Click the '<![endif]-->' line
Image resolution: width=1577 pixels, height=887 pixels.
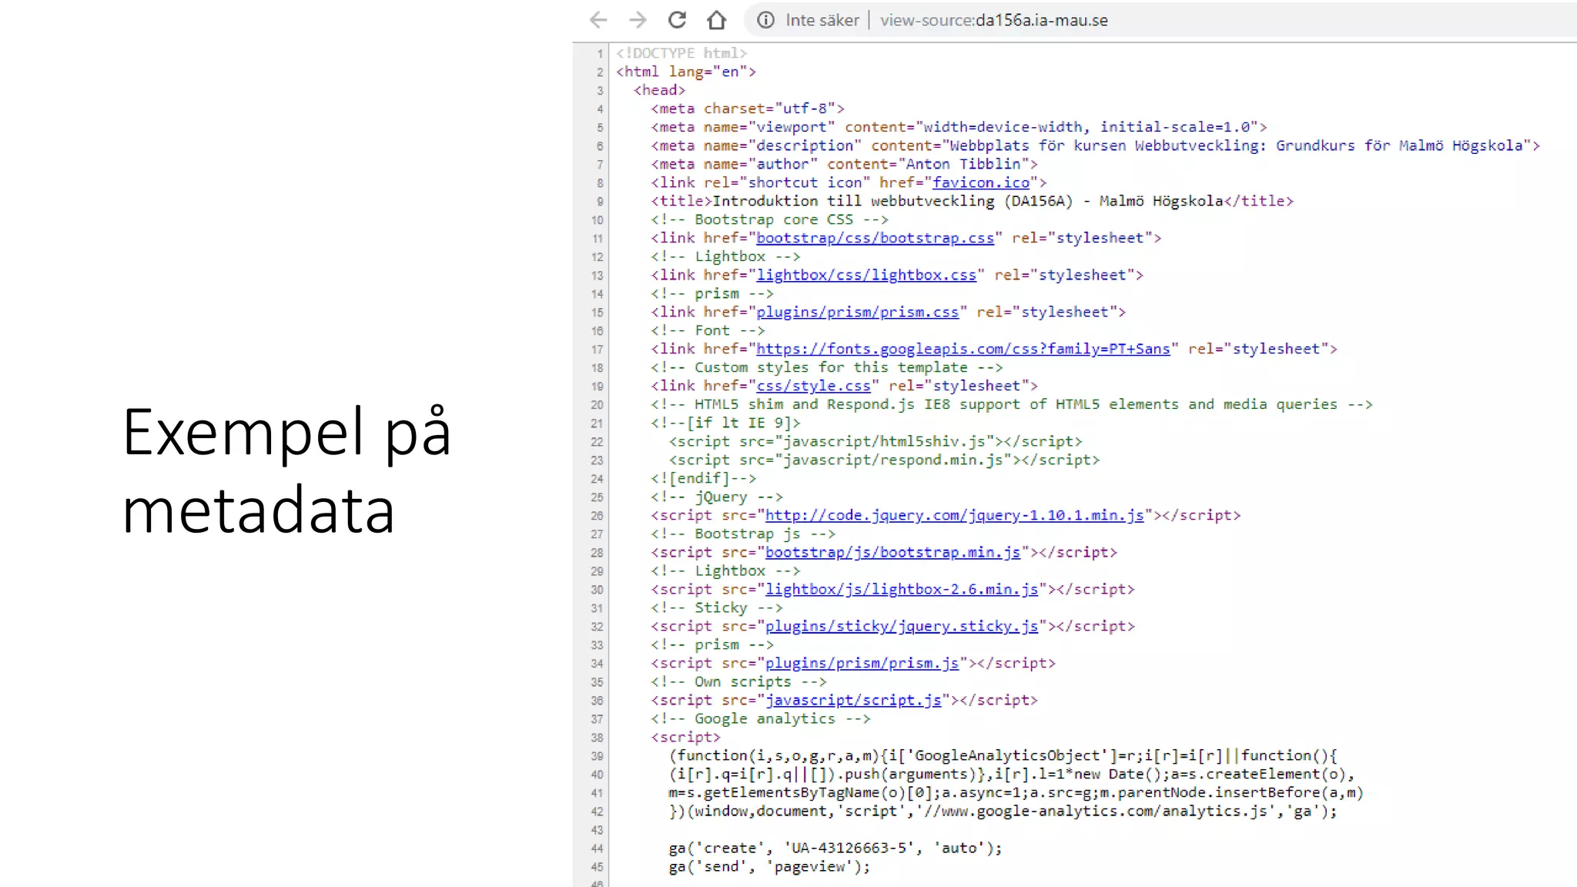coord(703,478)
